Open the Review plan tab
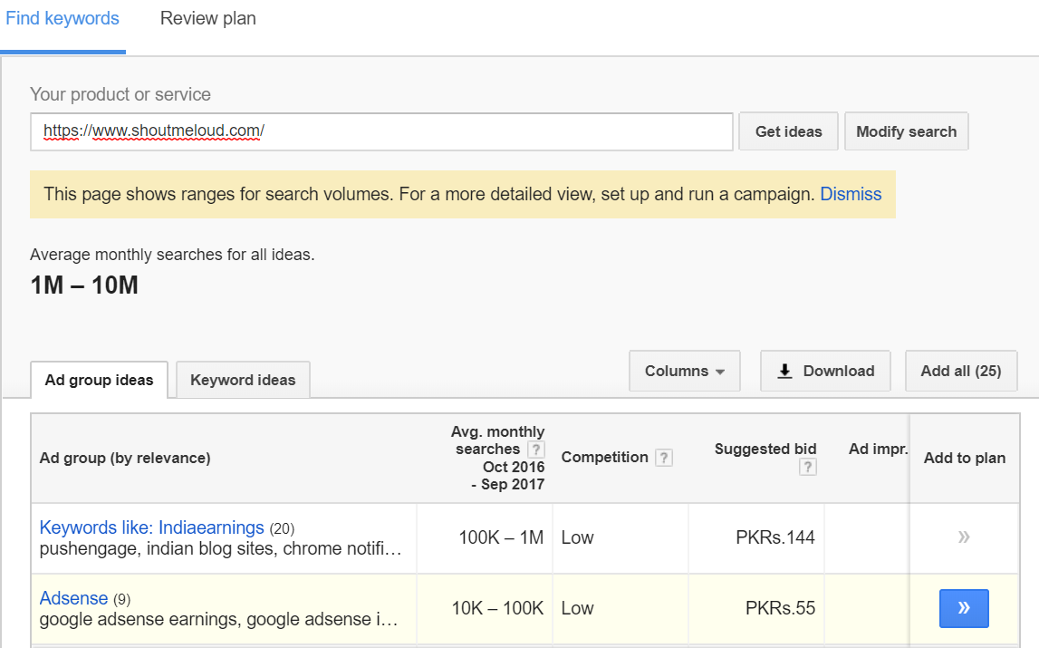Image resolution: width=1039 pixels, height=648 pixels. (208, 18)
